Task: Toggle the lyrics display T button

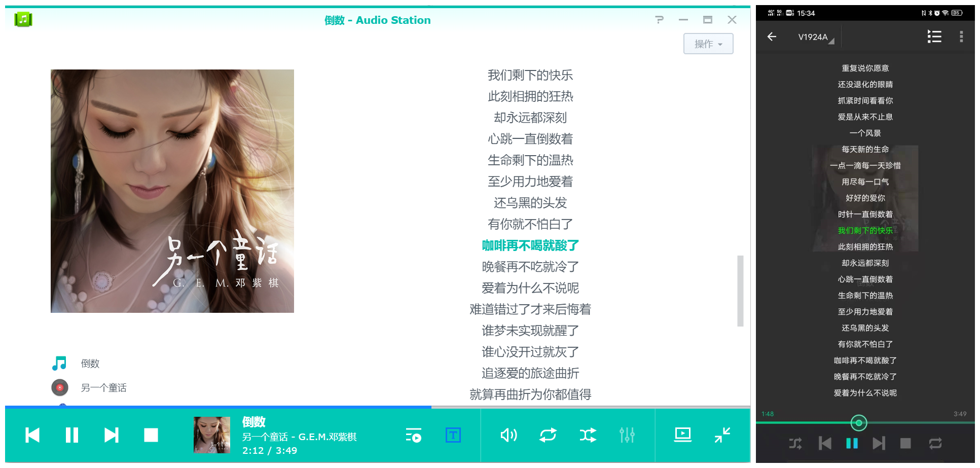Action: coord(453,435)
